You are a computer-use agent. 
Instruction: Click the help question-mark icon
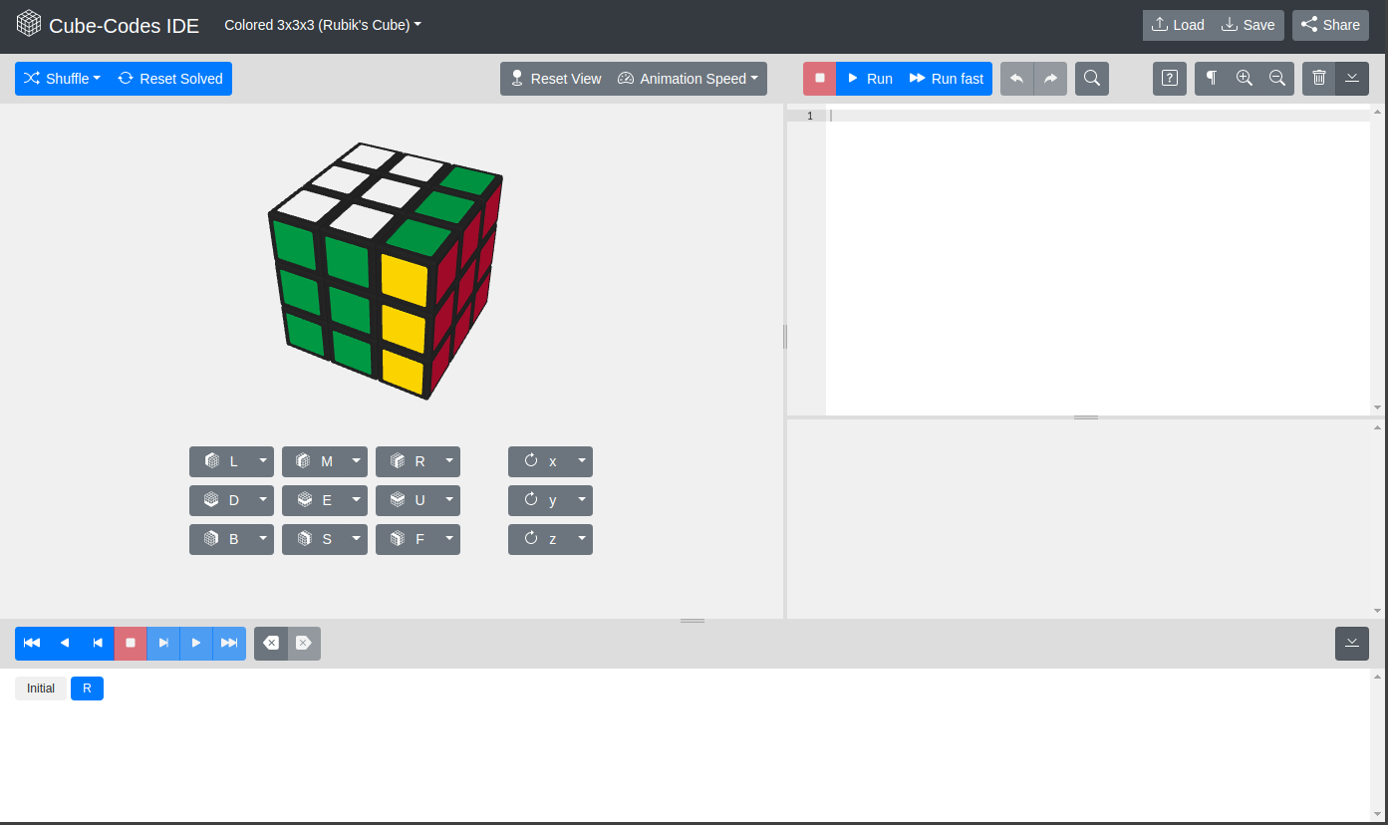point(1169,78)
